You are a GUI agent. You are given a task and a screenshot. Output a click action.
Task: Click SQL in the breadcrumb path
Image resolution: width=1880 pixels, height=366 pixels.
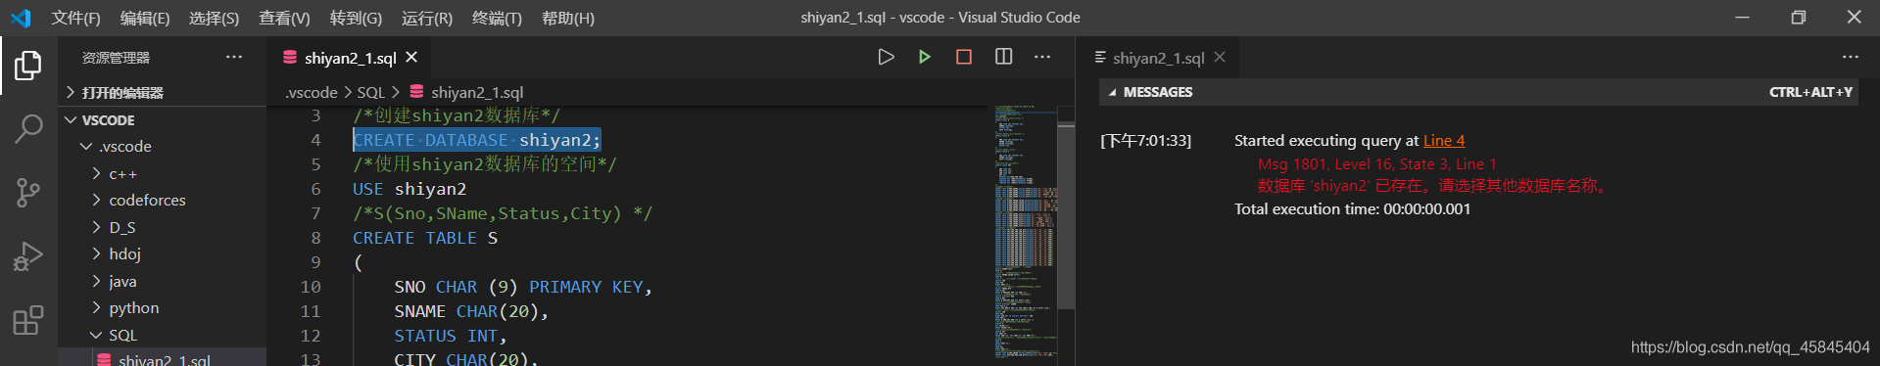click(x=371, y=92)
